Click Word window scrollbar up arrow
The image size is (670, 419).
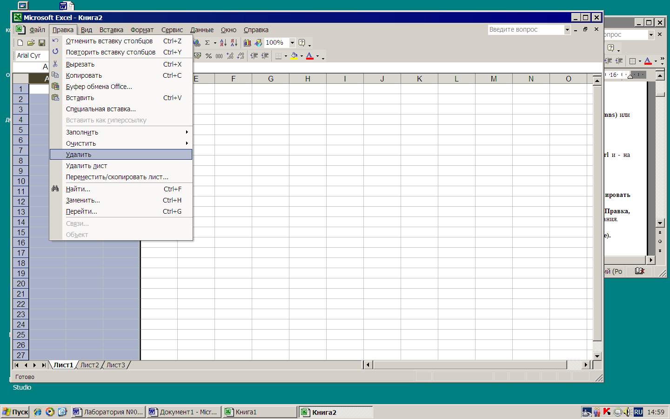click(x=660, y=75)
